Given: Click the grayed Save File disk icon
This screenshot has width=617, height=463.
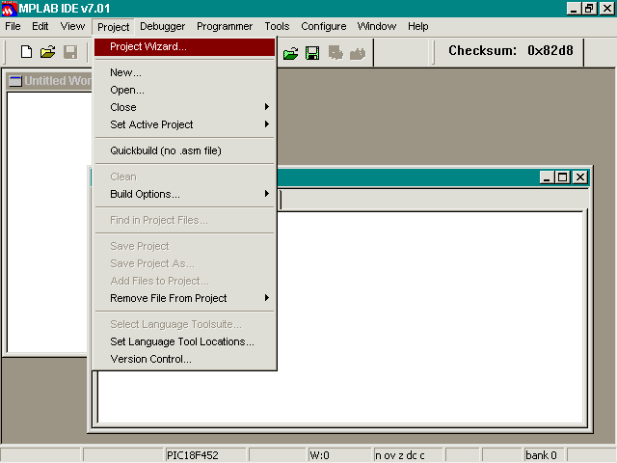Looking at the screenshot, I should click(x=70, y=52).
